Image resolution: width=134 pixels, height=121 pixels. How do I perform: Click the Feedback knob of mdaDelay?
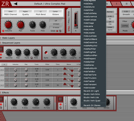click(36, 102)
